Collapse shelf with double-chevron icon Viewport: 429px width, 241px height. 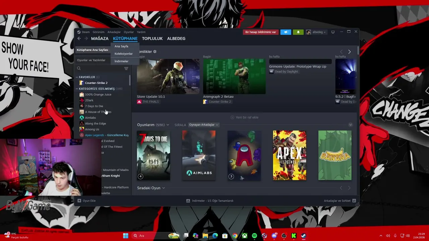[350, 125]
